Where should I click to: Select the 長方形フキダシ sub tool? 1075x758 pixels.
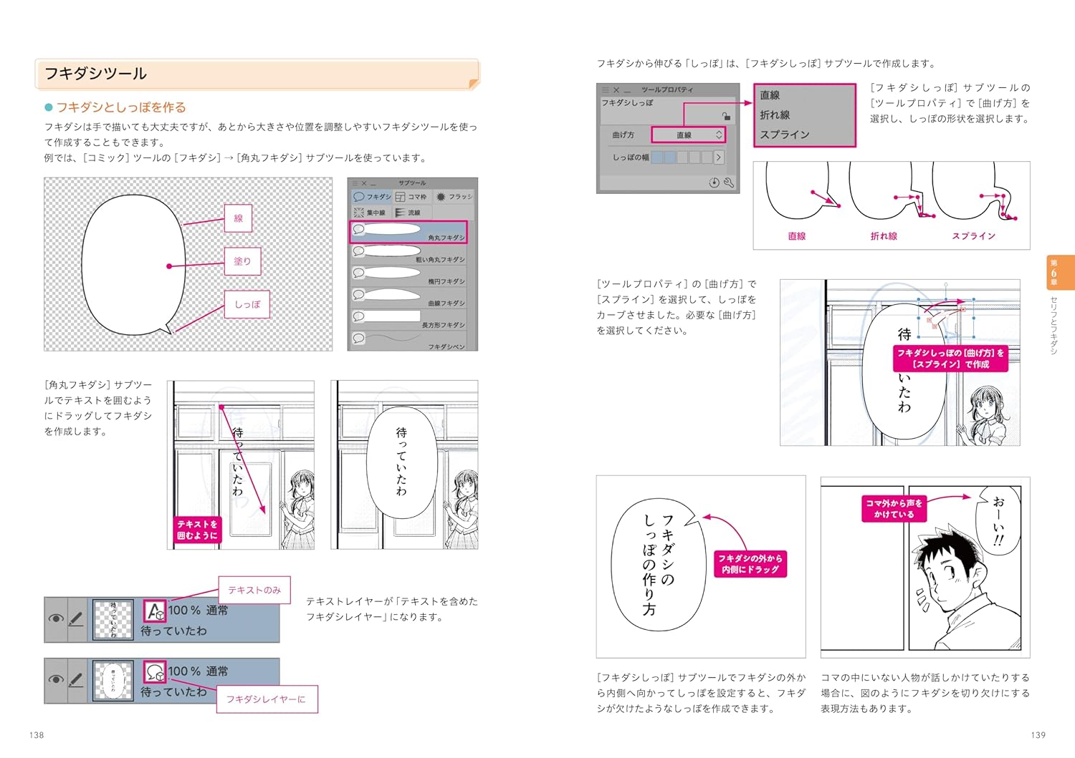click(x=408, y=318)
